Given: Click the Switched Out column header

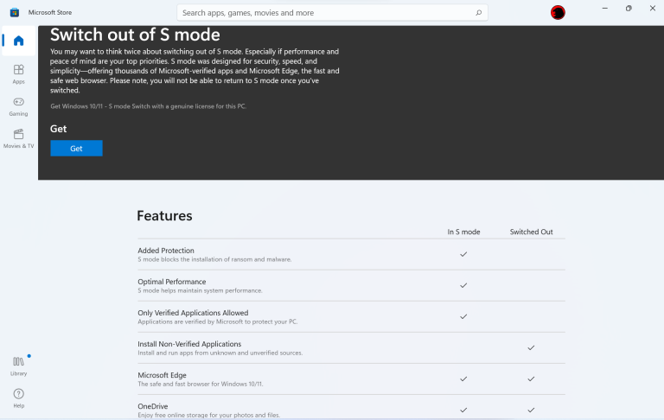Looking at the screenshot, I should (531, 232).
